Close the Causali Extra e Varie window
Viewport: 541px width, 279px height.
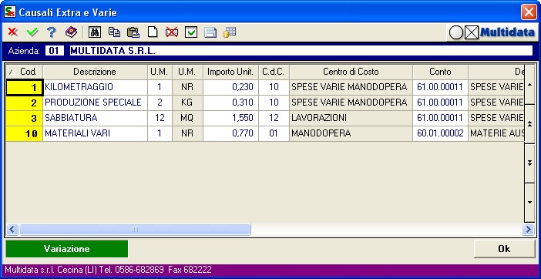point(529,12)
